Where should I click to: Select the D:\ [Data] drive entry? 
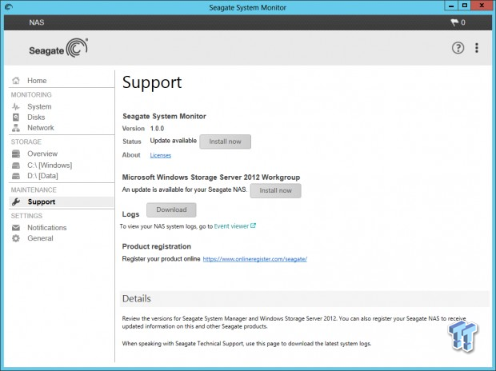point(43,175)
